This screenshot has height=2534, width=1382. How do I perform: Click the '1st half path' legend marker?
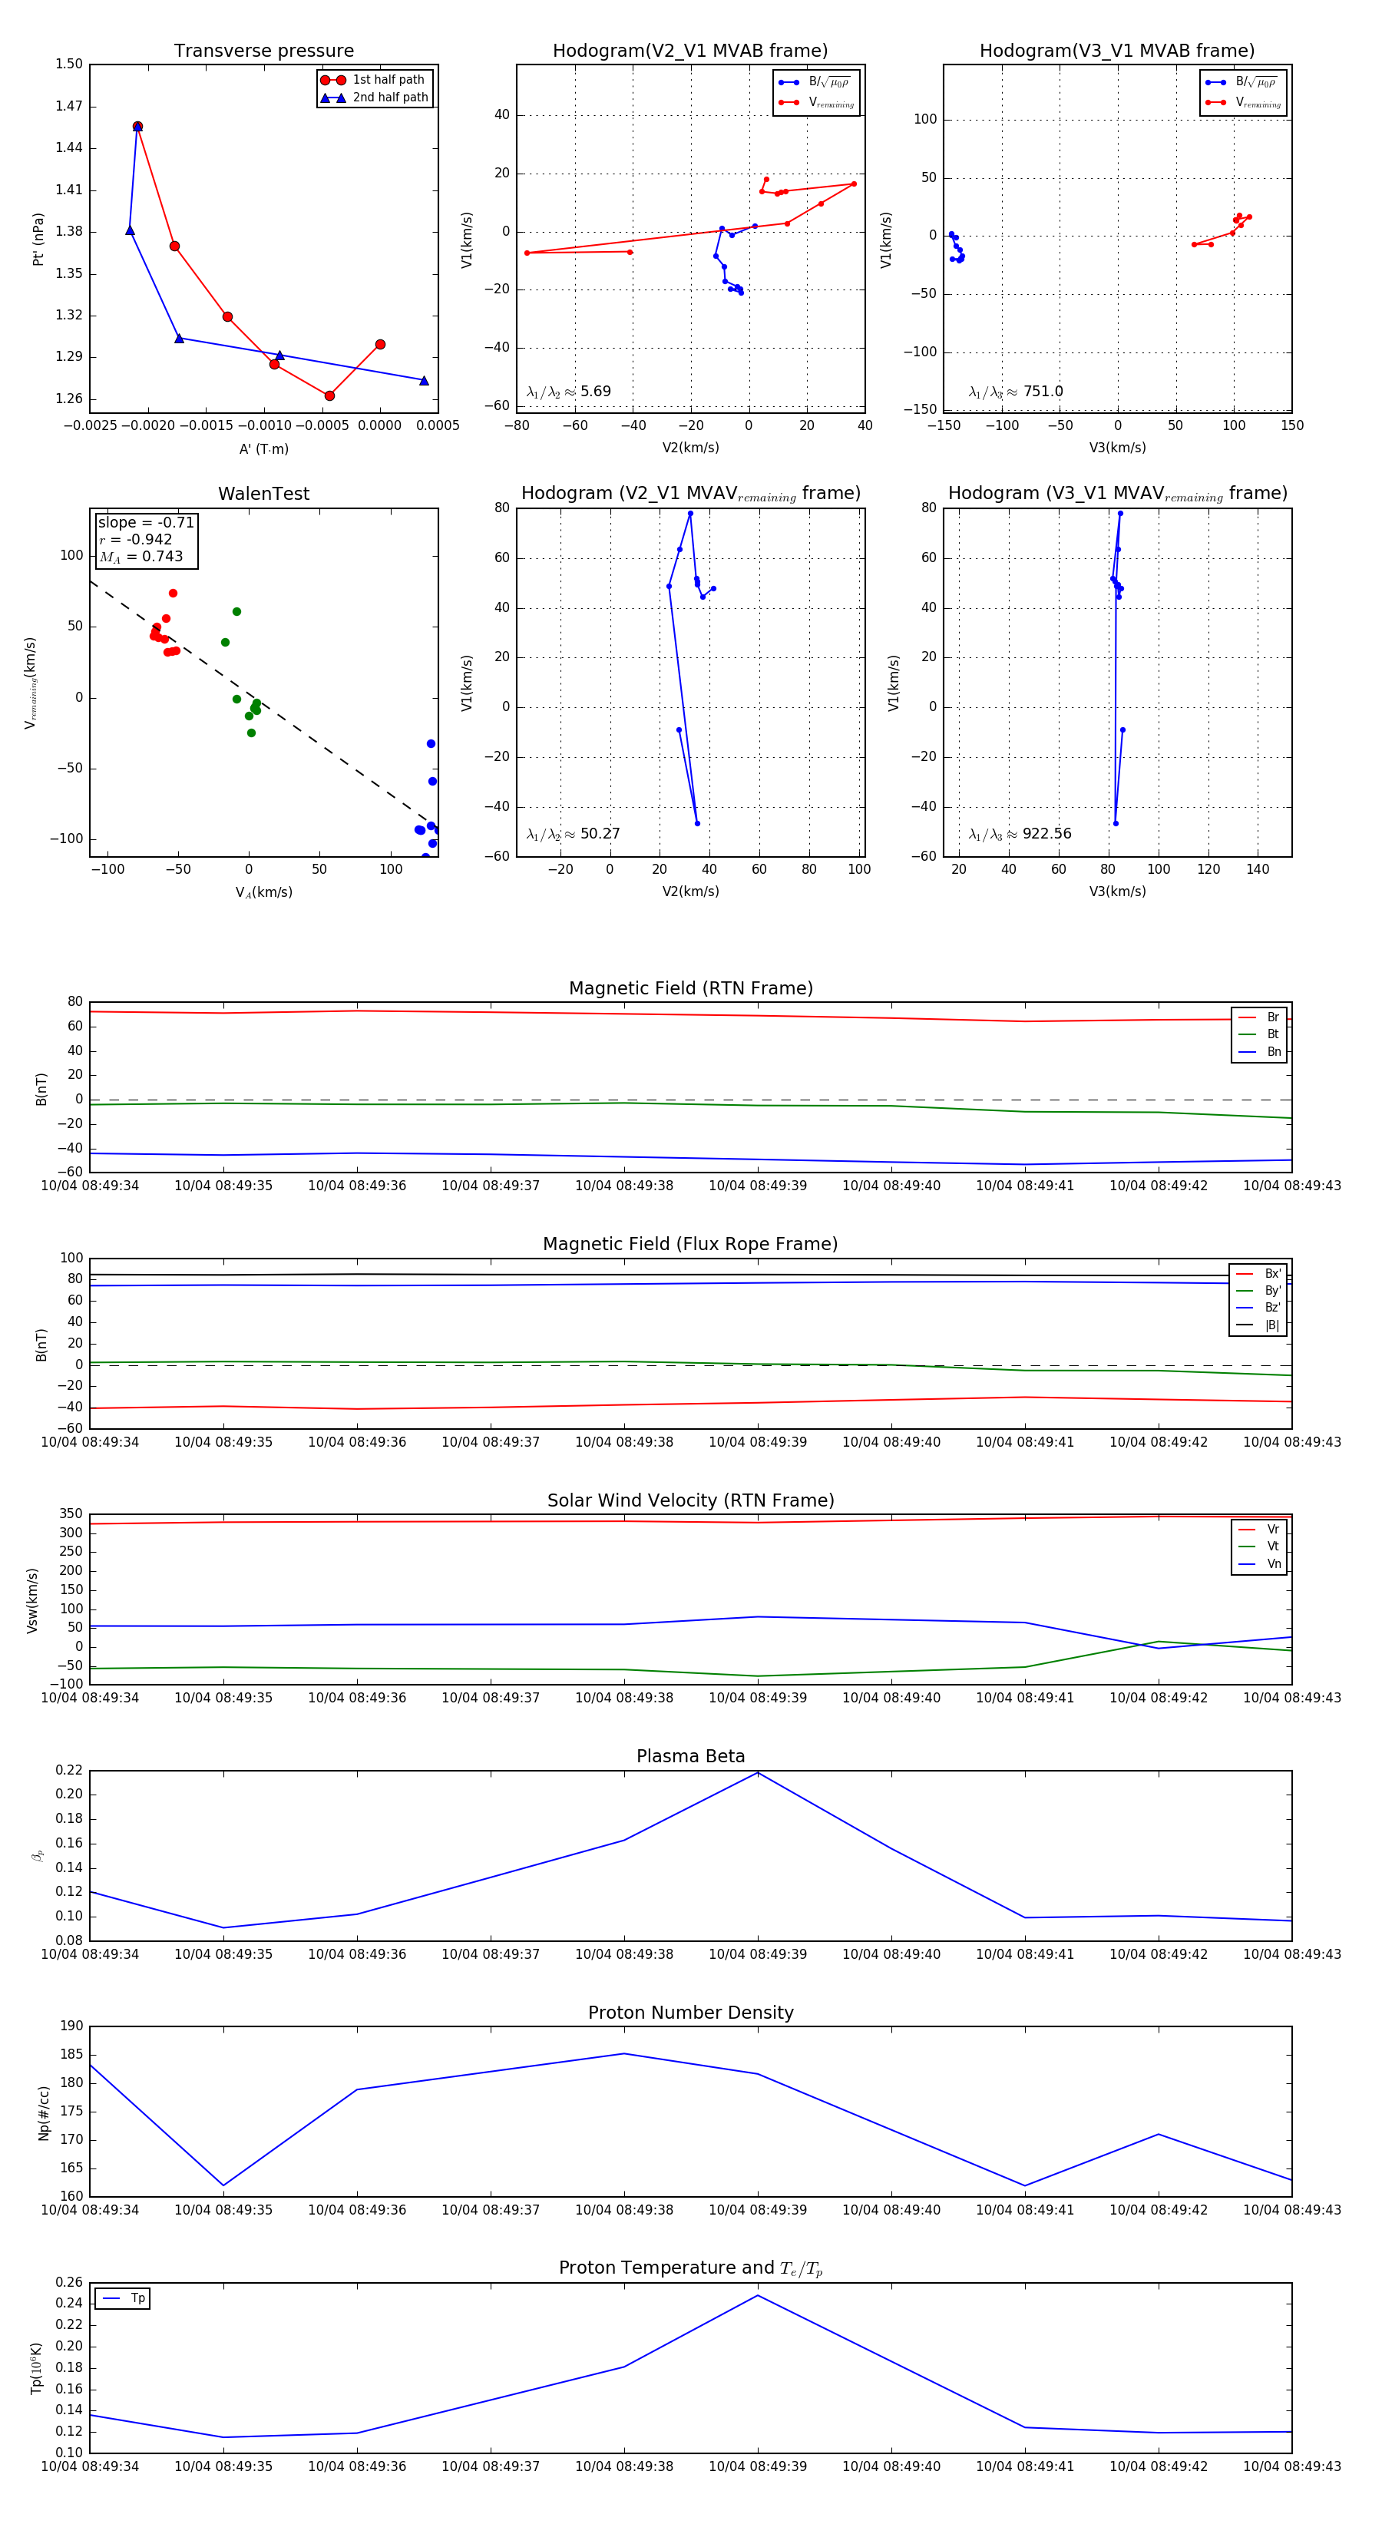tap(332, 80)
